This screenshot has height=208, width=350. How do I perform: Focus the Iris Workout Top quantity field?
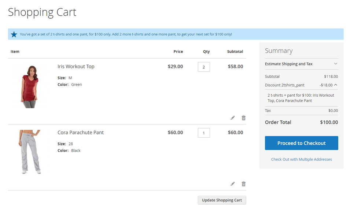tap(204, 67)
